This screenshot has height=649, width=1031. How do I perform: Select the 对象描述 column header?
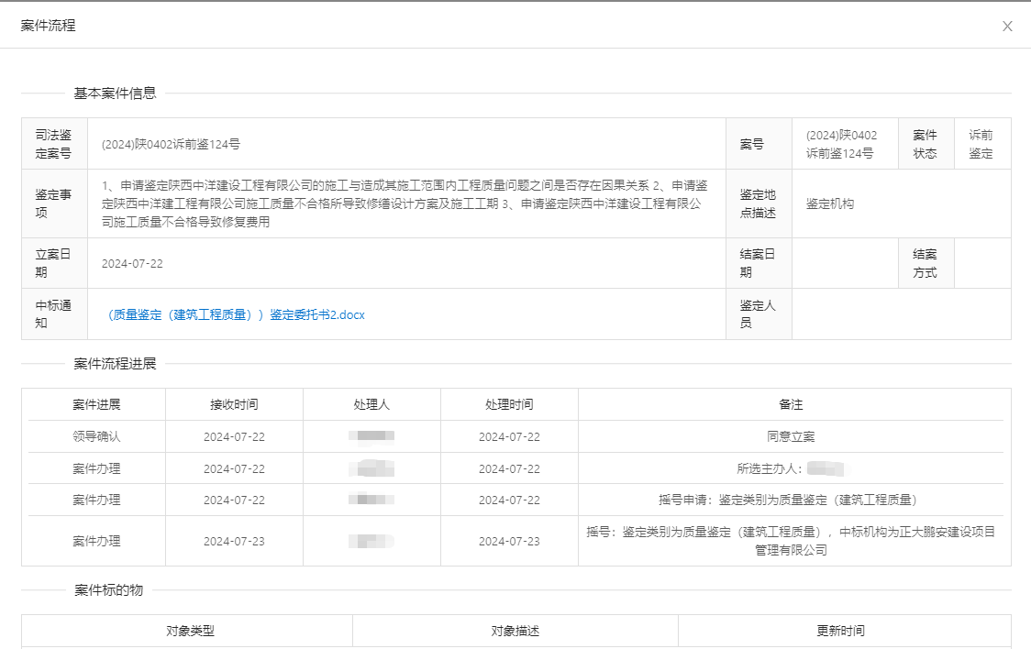pos(515,631)
